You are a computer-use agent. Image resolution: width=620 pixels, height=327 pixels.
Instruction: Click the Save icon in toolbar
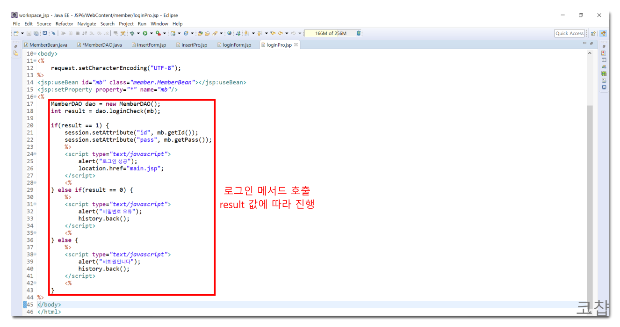(29, 33)
